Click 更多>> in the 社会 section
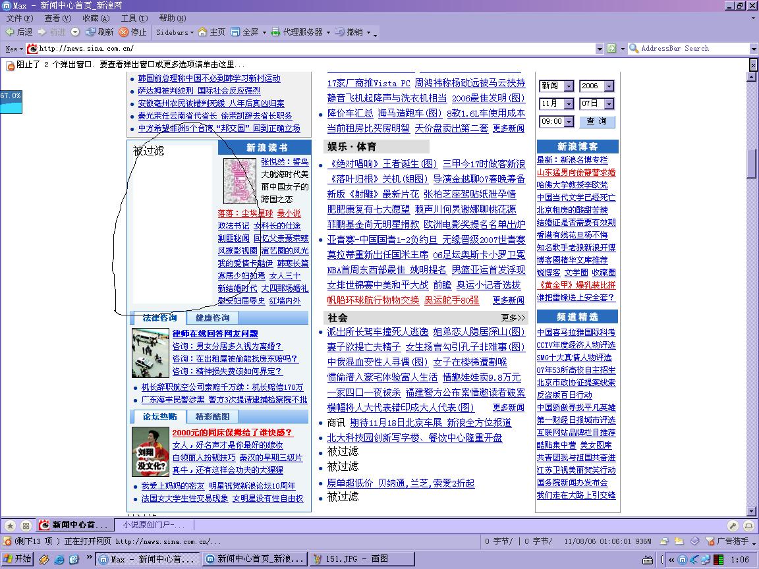Screen dimensions: 759x569 coord(513,318)
